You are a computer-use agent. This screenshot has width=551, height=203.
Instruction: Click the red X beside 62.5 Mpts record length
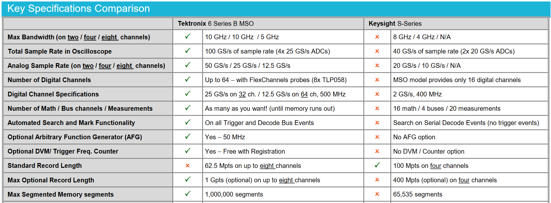click(188, 166)
